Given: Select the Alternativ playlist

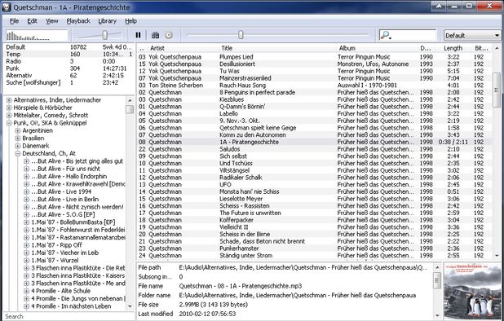Looking at the screenshot, I should coord(69,76).
